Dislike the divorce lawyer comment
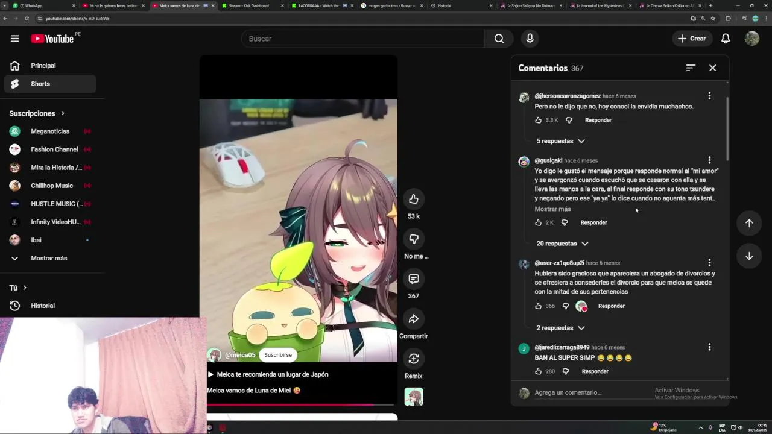 566,306
